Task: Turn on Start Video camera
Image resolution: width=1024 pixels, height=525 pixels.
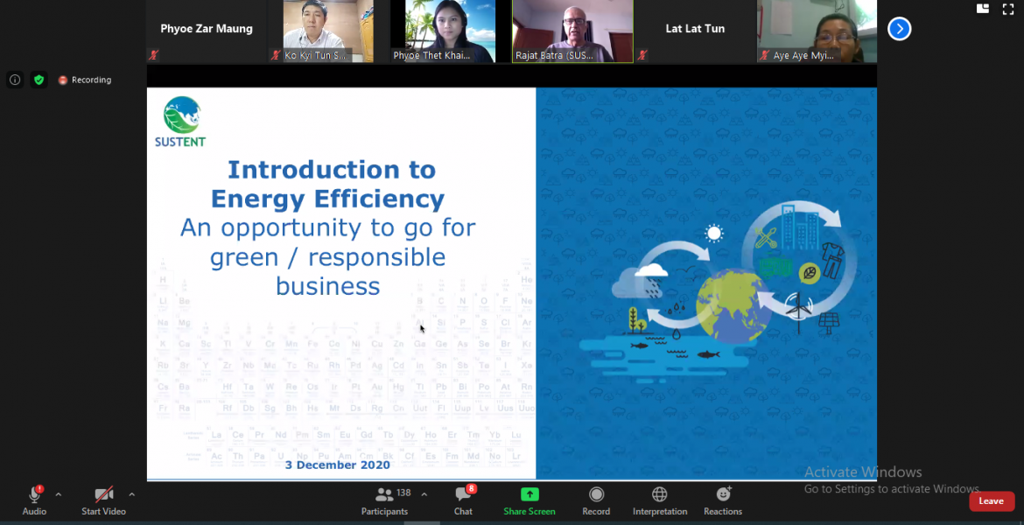Action: click(x=103, y=500)
